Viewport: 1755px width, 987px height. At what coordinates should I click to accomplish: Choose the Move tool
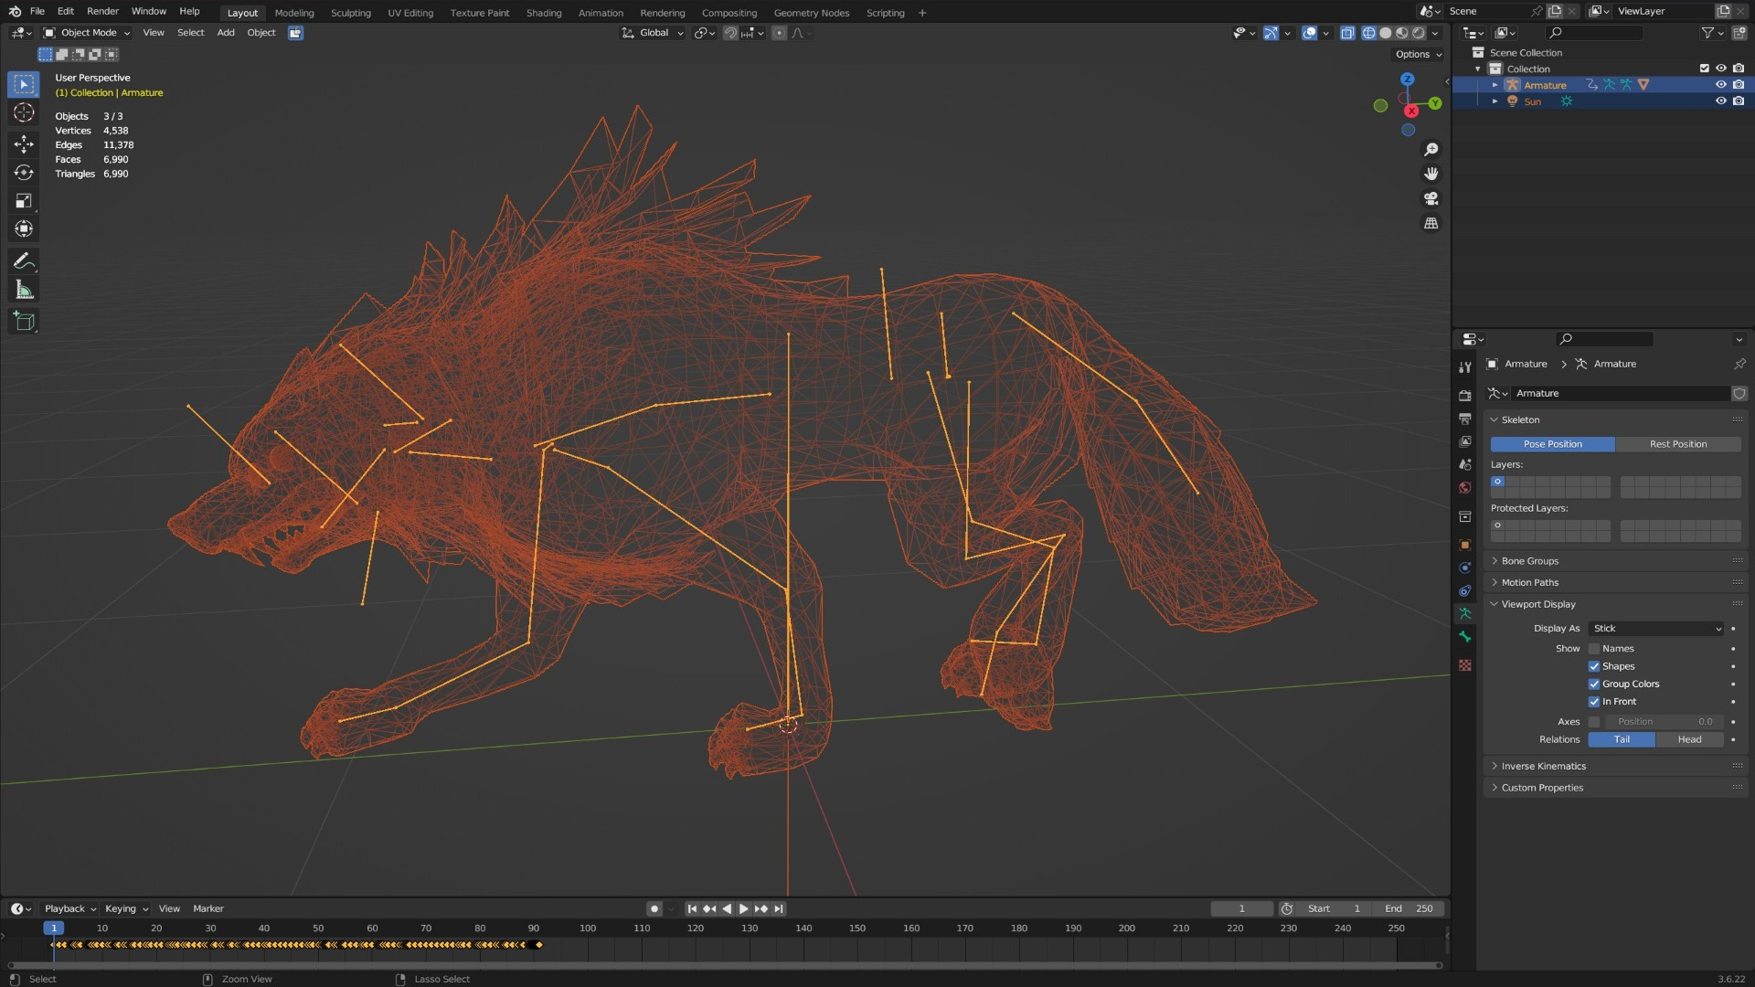(24, 143)
